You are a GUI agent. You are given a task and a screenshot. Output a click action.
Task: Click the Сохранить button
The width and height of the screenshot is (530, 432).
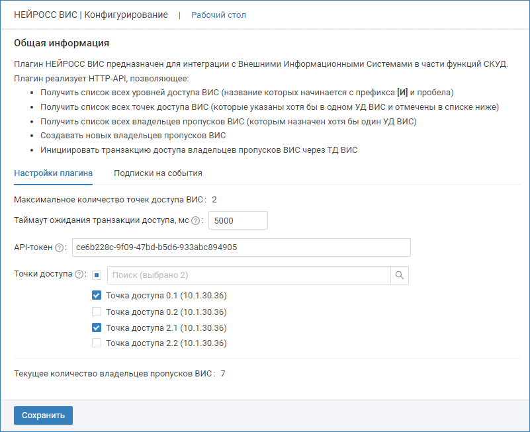pos(43,415)
